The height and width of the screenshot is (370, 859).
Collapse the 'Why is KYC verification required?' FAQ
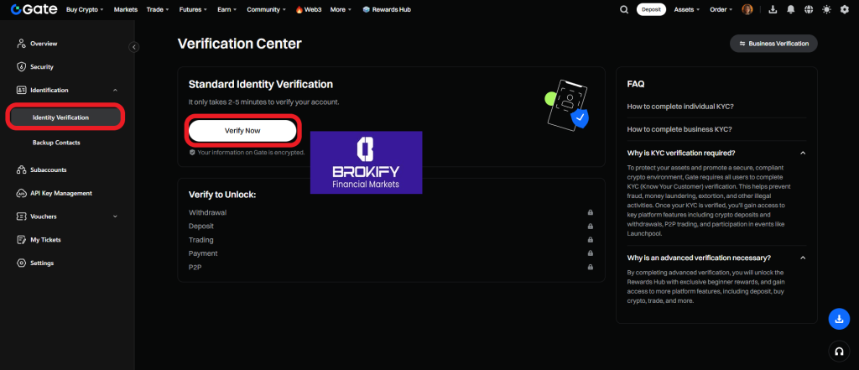pyautogui.click(x=803, y=153)
